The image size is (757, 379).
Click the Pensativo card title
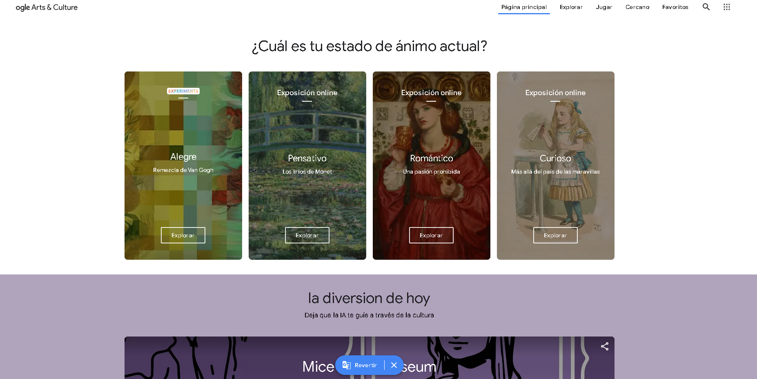[x=307, y=158]
